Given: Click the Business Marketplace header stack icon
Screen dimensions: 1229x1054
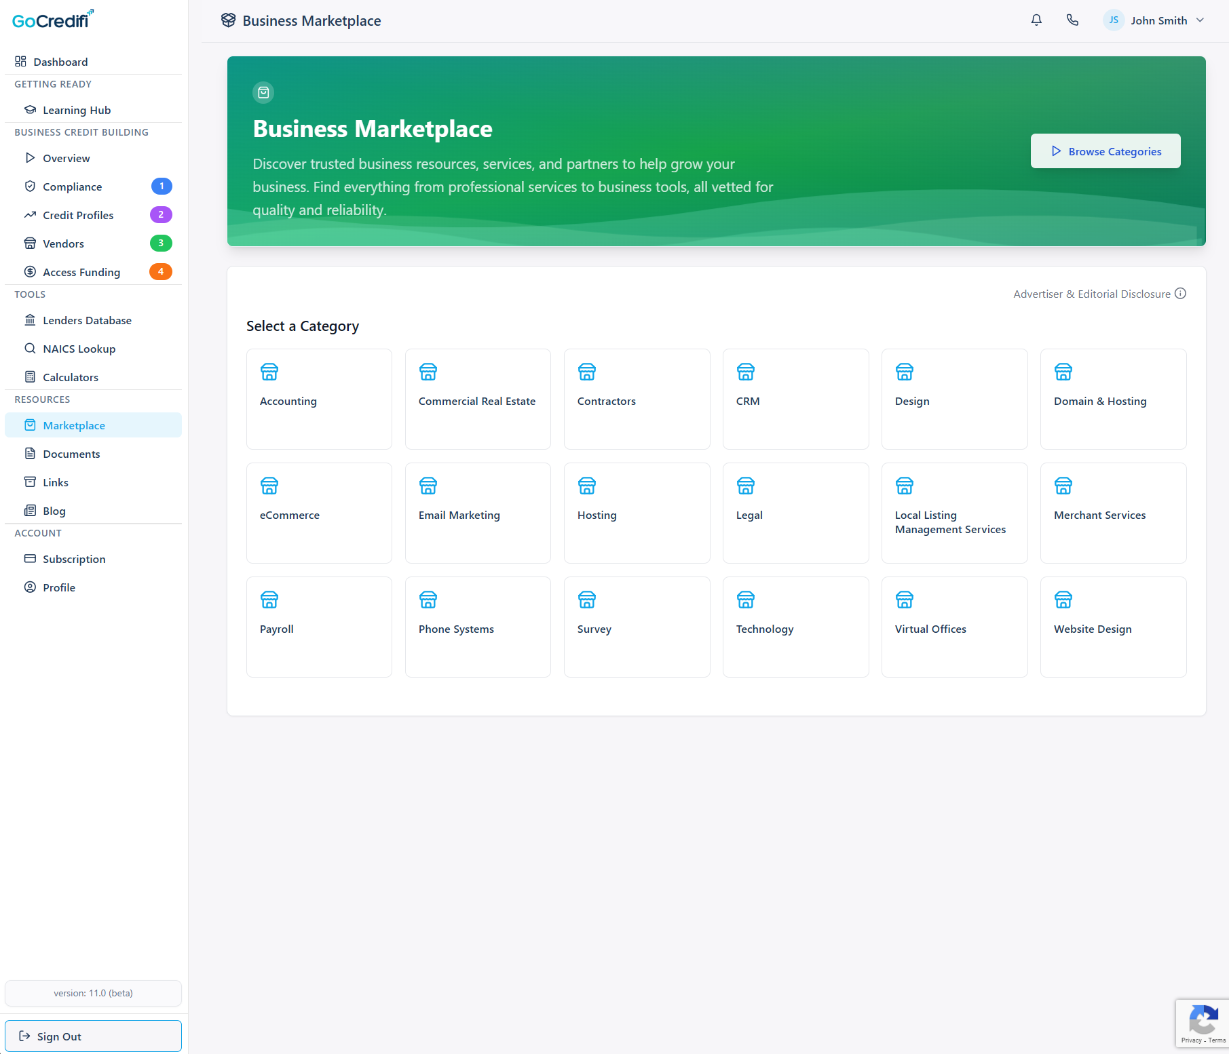Looking at the screenshot, I should coord(228,20).
